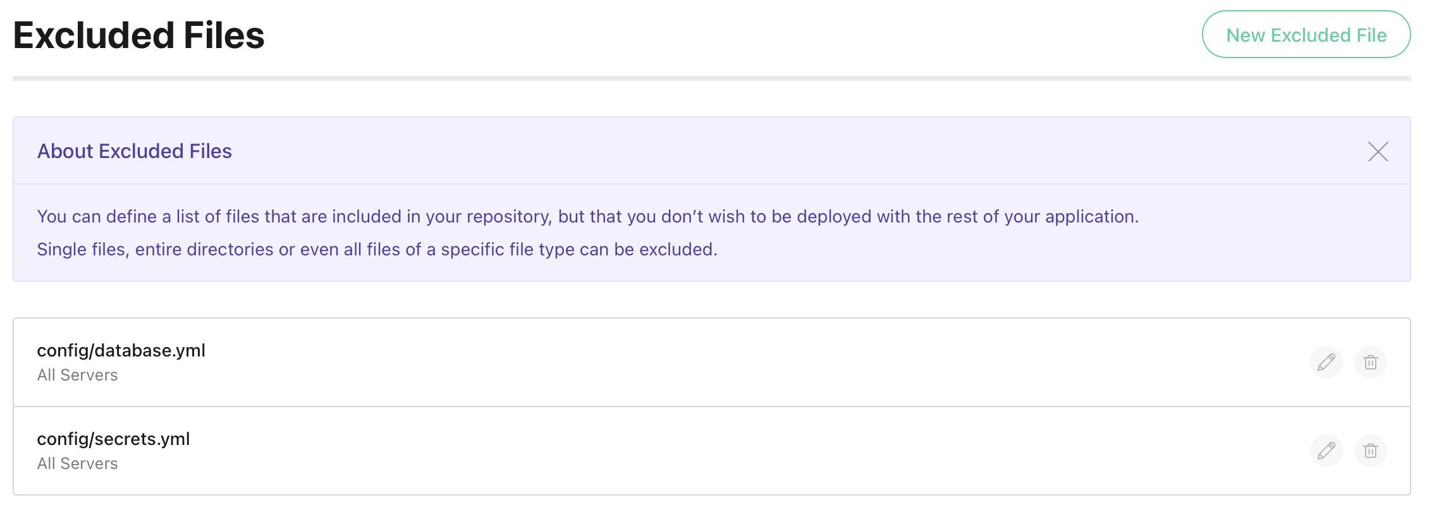
Task: Select the config/database.yml file name
Action: coord(121,351)
